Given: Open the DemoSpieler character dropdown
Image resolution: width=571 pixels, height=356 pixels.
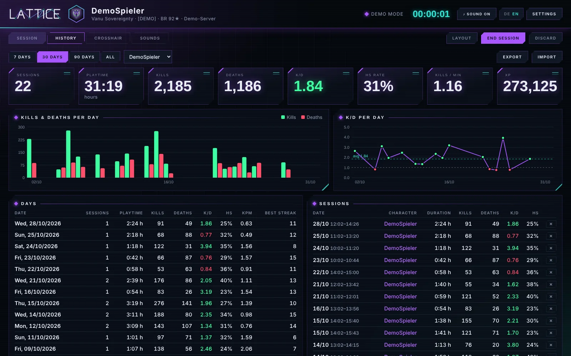Looking at the screenshot, I should point(148,57).
